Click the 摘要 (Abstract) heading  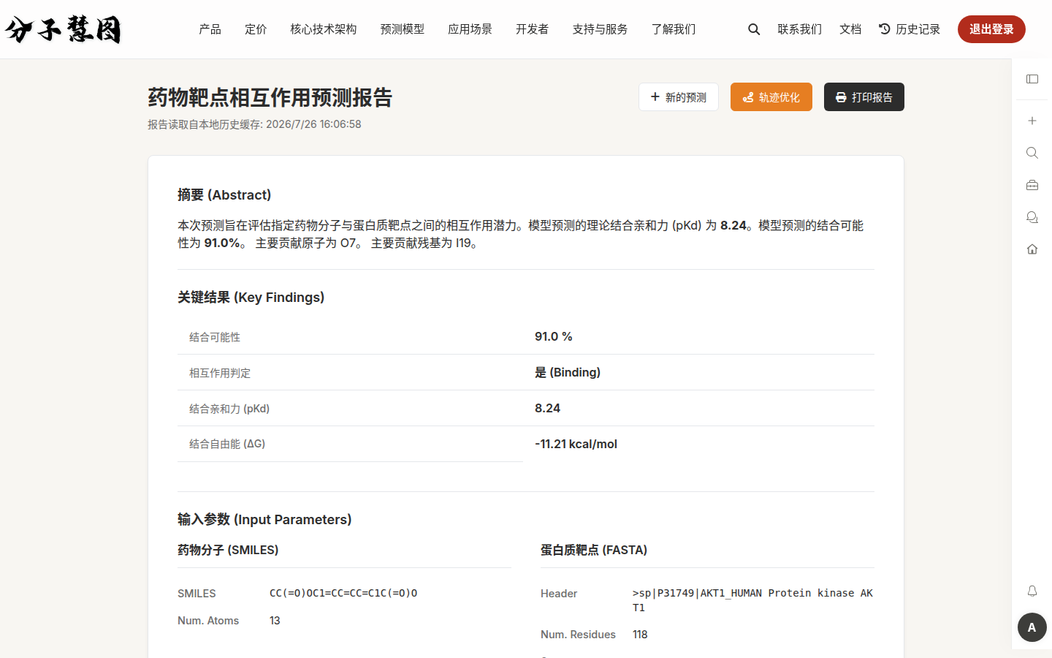point(224,195)
